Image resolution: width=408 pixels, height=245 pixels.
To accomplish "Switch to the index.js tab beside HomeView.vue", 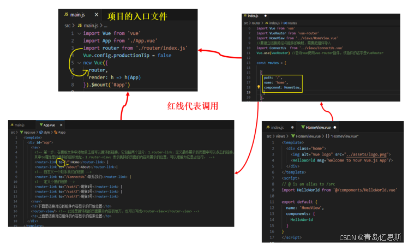I will click(x=275, y=127).
